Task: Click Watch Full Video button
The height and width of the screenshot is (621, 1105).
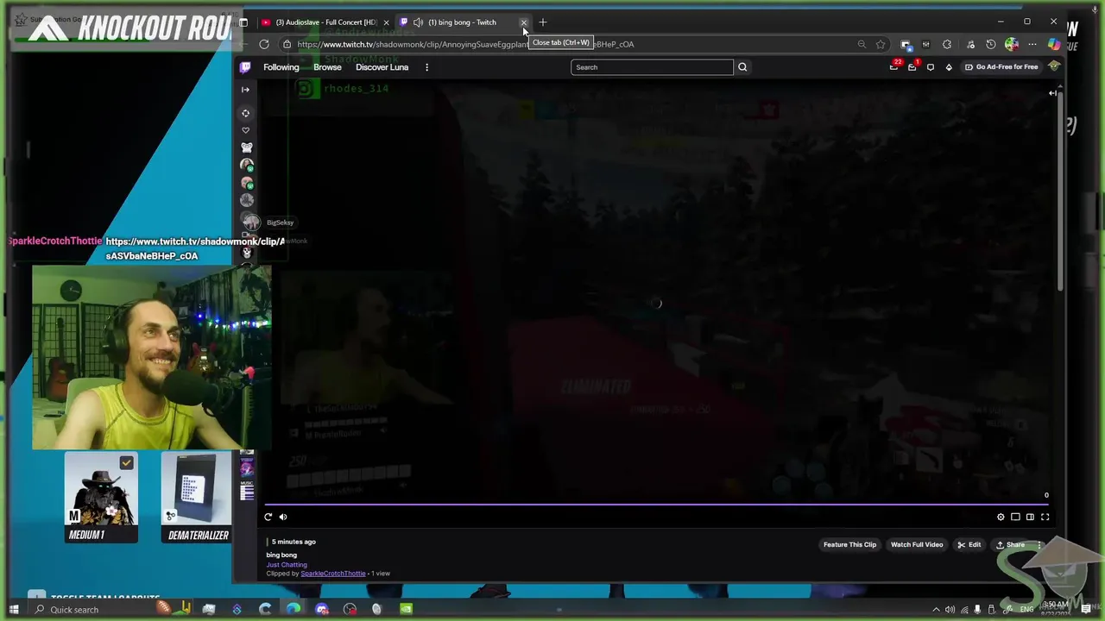Action: coord(917,545)
